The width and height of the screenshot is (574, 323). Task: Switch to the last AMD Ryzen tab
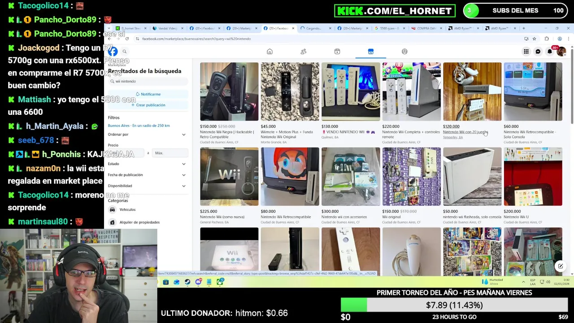(x=500, y=28)
